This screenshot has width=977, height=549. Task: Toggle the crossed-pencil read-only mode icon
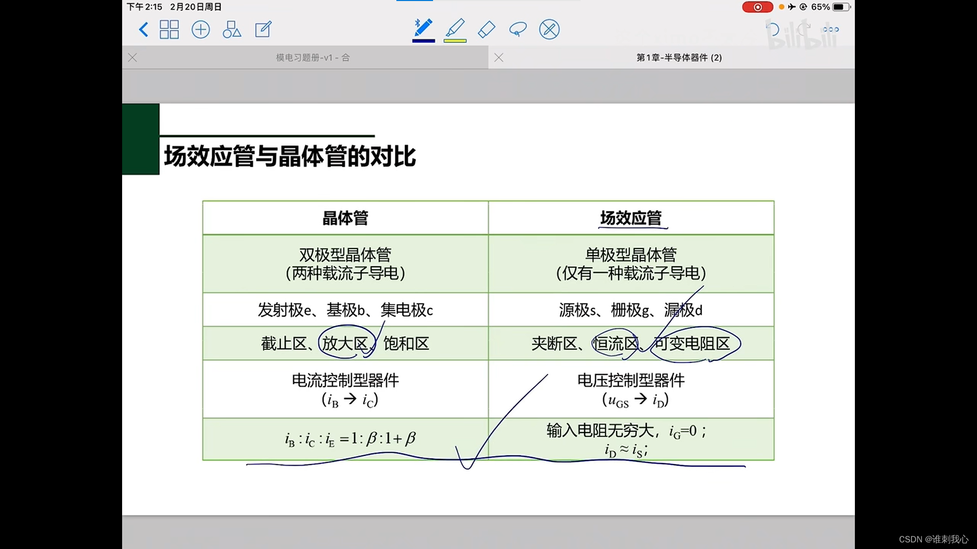(x=549, y=29)
